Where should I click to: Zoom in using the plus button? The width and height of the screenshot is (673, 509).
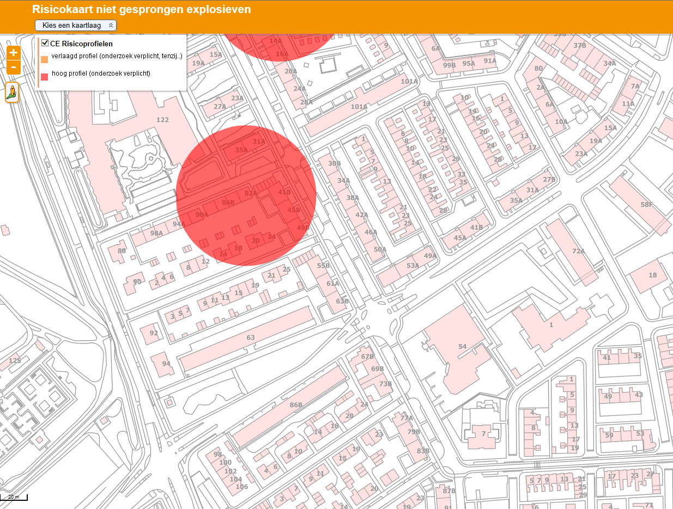point(13,52)
